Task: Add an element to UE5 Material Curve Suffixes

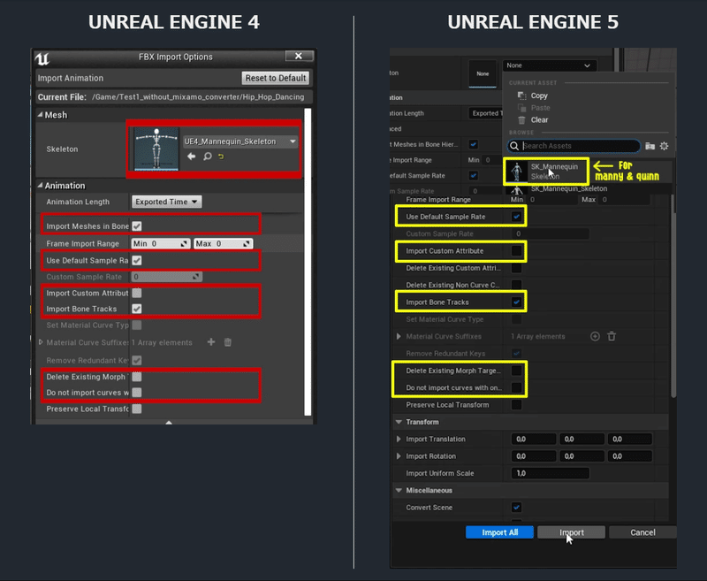Action: pyautogui.click(x=595, y=336)
